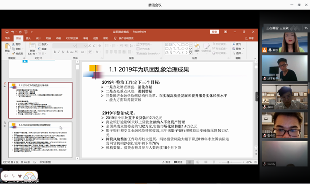Click the Login (登录) button
This screenshot has height=184, width=310.
pos(215,32)
